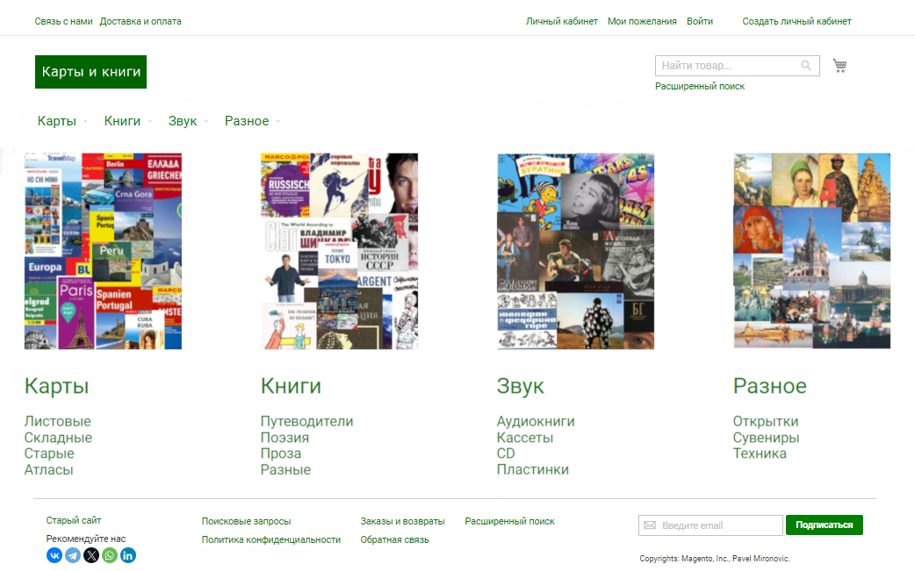Share via WhatsApp icon
Screen dimensions: 915x571
[x=110, y=555]
